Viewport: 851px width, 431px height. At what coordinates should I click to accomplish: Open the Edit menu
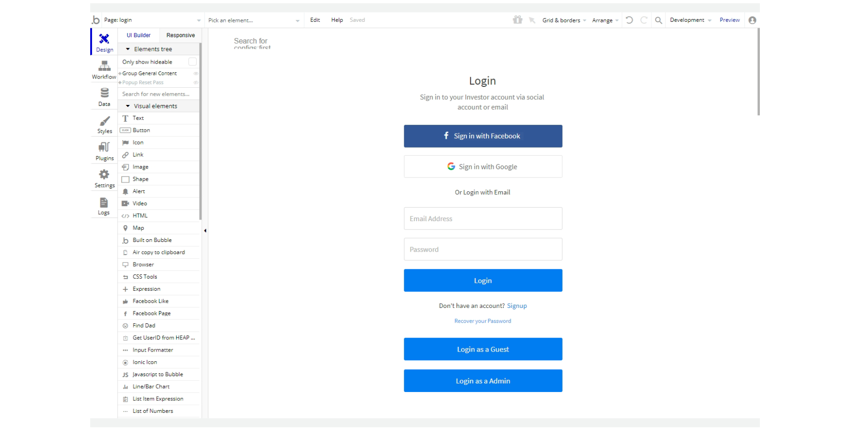(x=315, y=20)
